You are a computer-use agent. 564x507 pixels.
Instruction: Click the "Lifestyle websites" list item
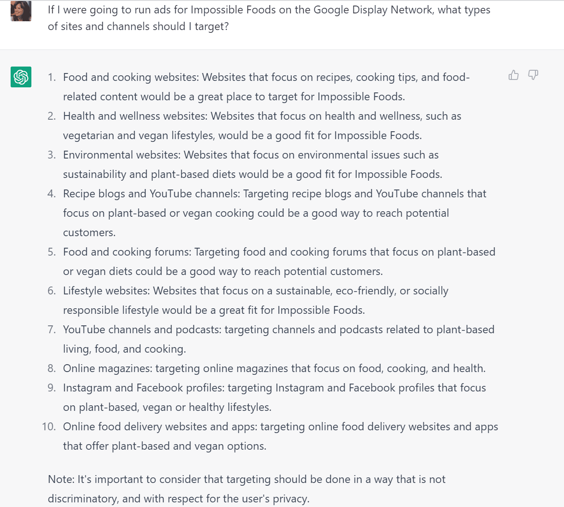pos(255,300)
